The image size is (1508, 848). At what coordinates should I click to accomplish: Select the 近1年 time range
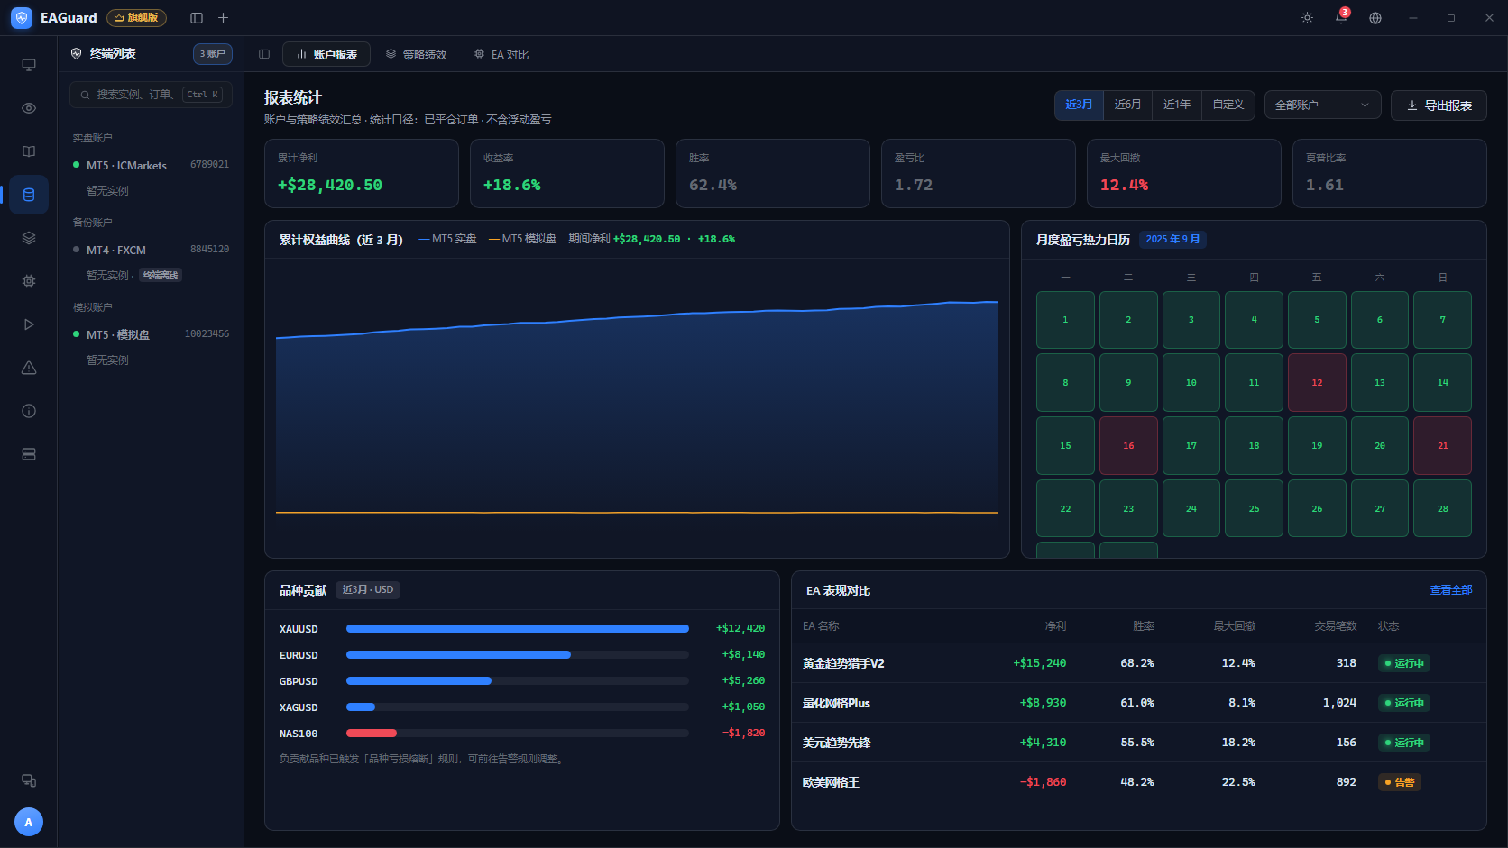pos(1177,105)
